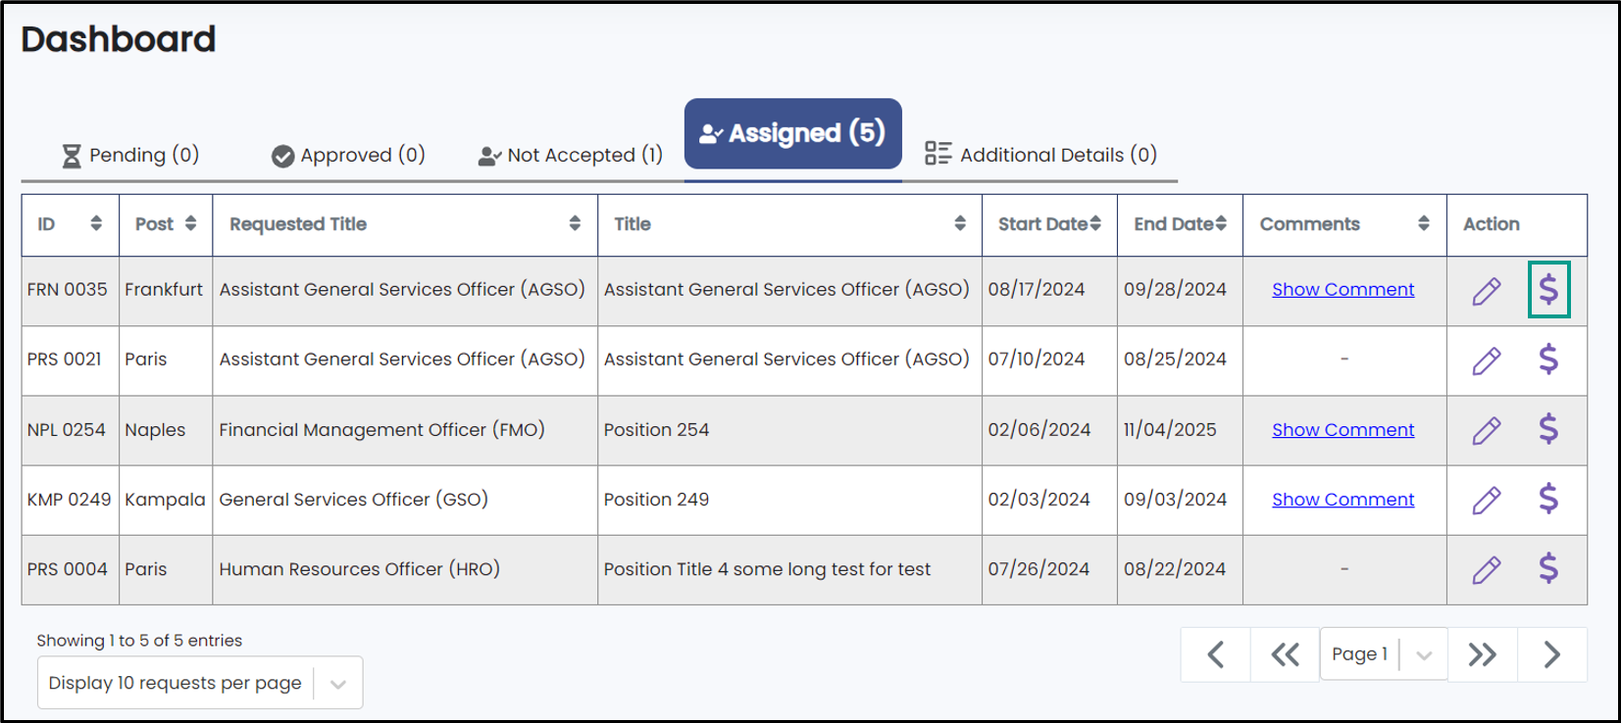Edit the FRN 0035 Frankfurt request
Screen dimensions: 1621x723
pos(1487,291)
